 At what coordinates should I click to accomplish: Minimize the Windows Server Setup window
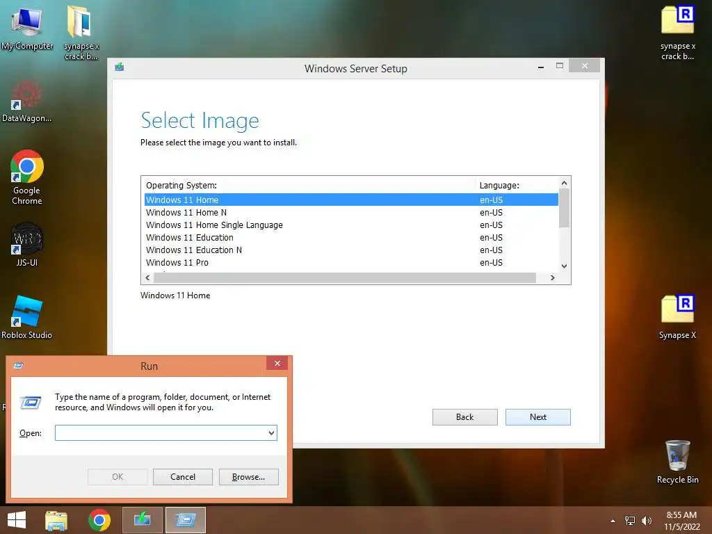pos(541,66)
